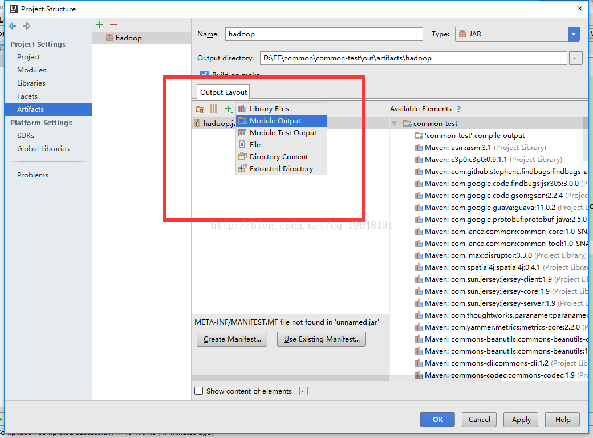Click the Name input field containing hadoop
Viewport: 593px width, 438px height.
[x=324, y=34]
